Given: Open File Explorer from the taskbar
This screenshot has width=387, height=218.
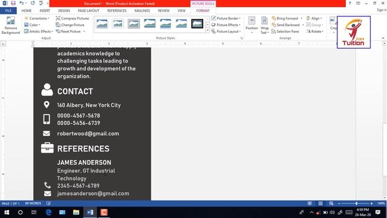Looking at the screenshot, I should tap(76, 213).
